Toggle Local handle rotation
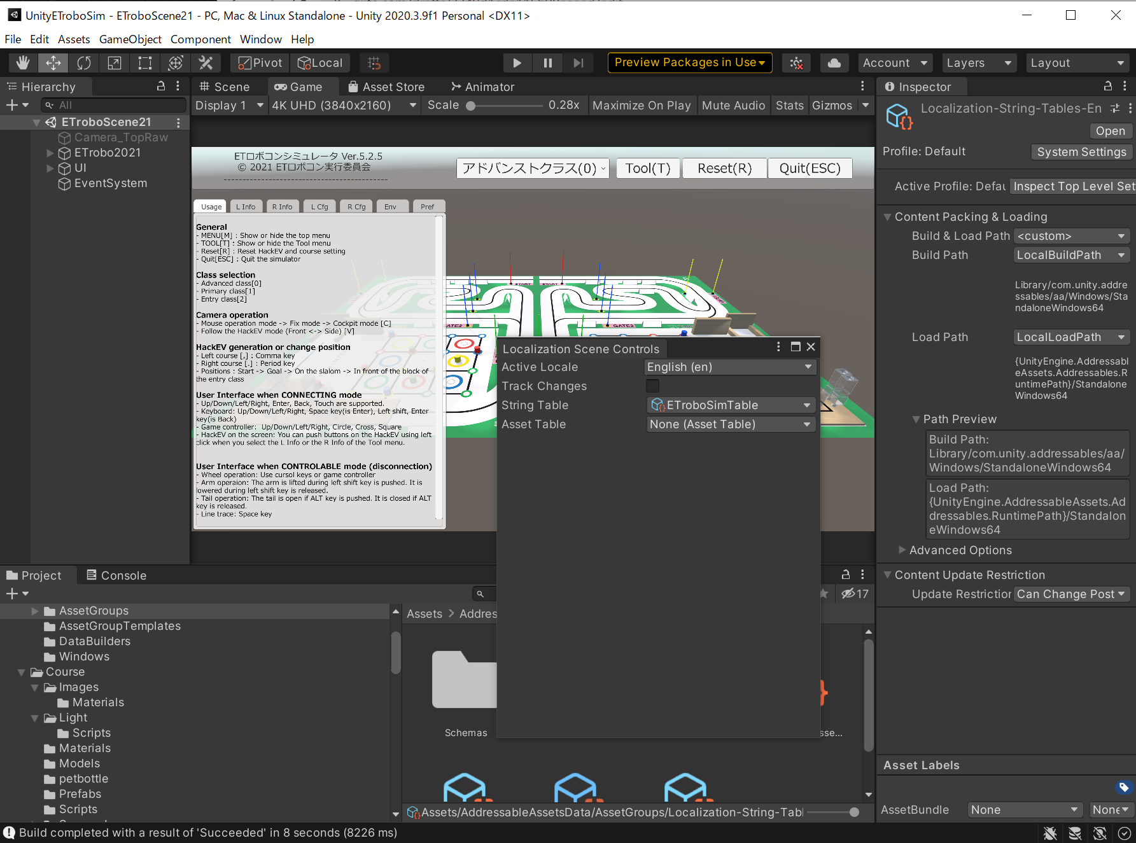Image resolution: width=1136 pixels, height=843 pixels. coord(320,63)
